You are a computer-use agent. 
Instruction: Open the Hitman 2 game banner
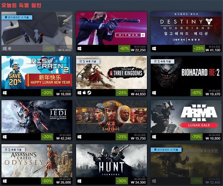pyautogui.click(x=111, y=28)
